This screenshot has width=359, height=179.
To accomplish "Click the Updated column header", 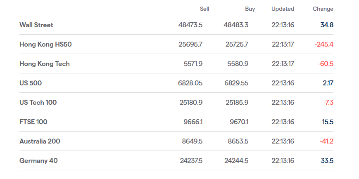I will click(x=283, y=9).
